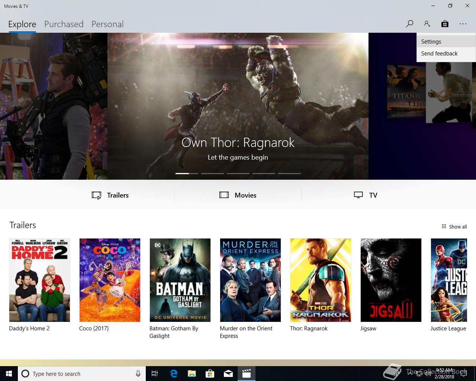Open File Explorer from taskbar

click(x=192, y=374)
